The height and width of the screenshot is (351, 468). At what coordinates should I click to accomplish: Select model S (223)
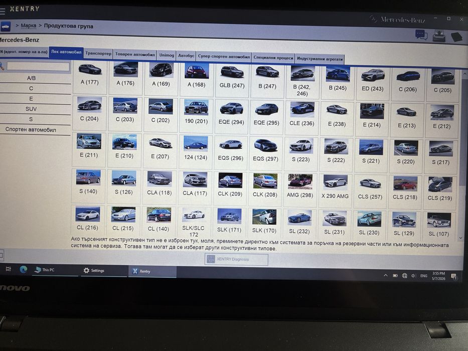click(x=301, y=154)
